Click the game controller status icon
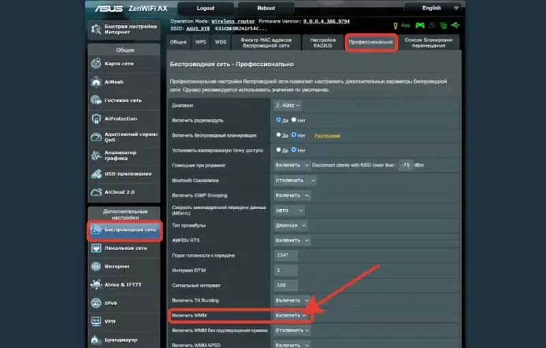Screen dimensions: 546x348 [420, 25]
